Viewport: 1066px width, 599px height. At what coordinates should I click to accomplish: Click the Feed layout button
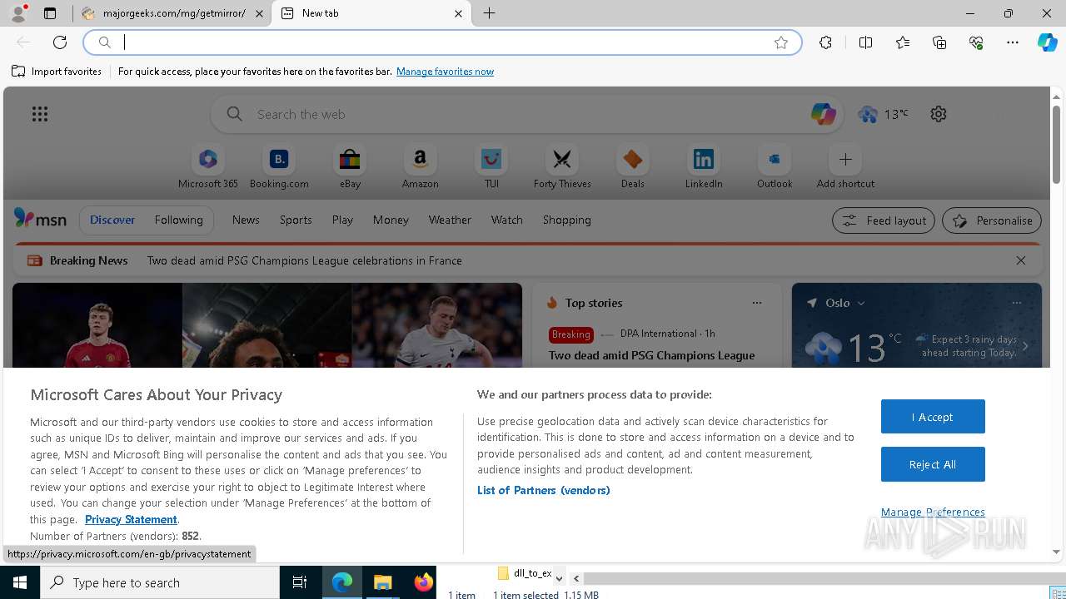coord(884,220)
